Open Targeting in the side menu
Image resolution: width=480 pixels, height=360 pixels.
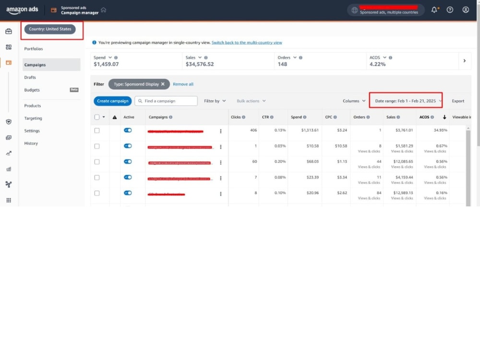pos(33,118)
